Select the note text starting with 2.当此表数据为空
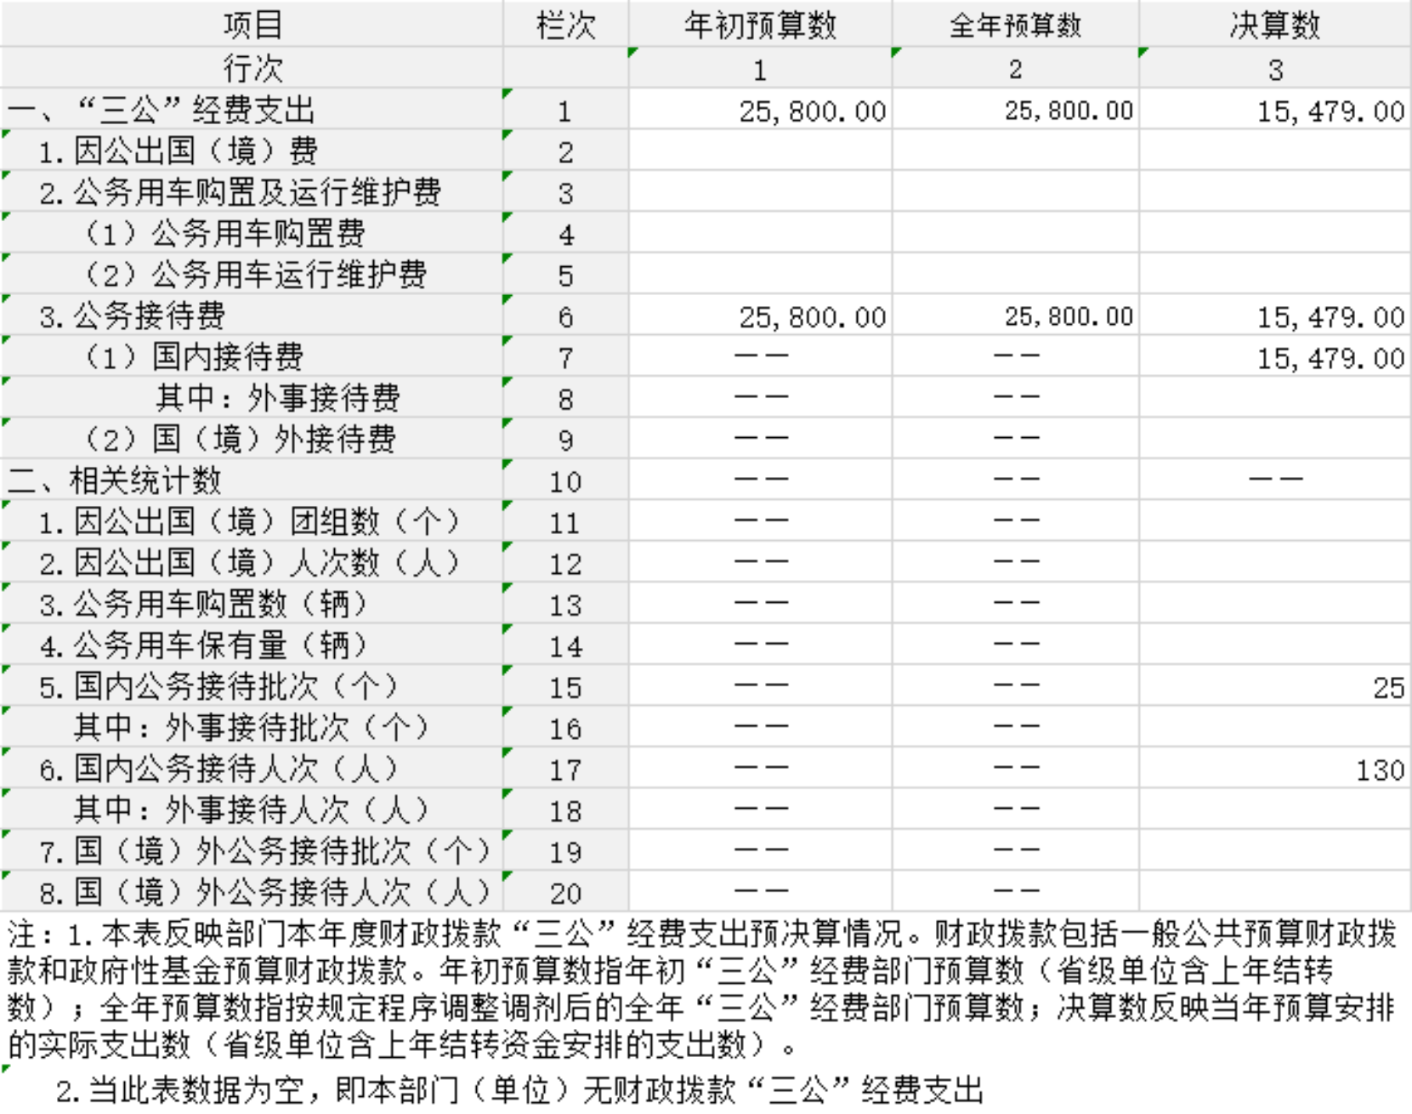 (x=519, y=1089)
